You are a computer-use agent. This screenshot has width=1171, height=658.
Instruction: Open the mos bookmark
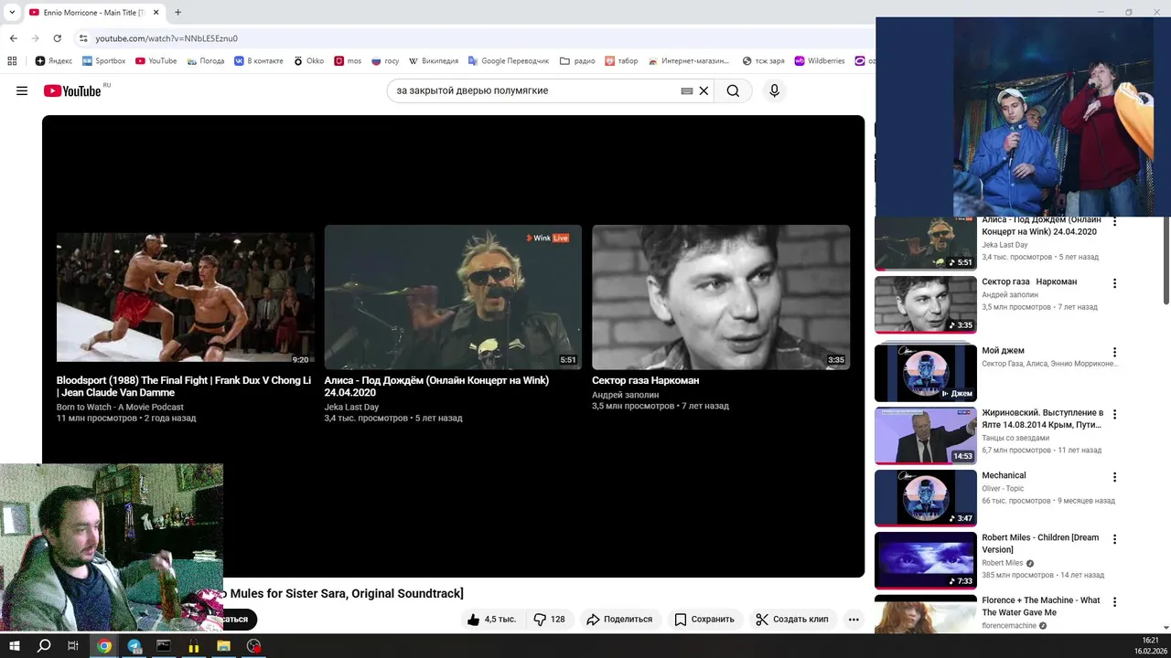coord(348,61)
